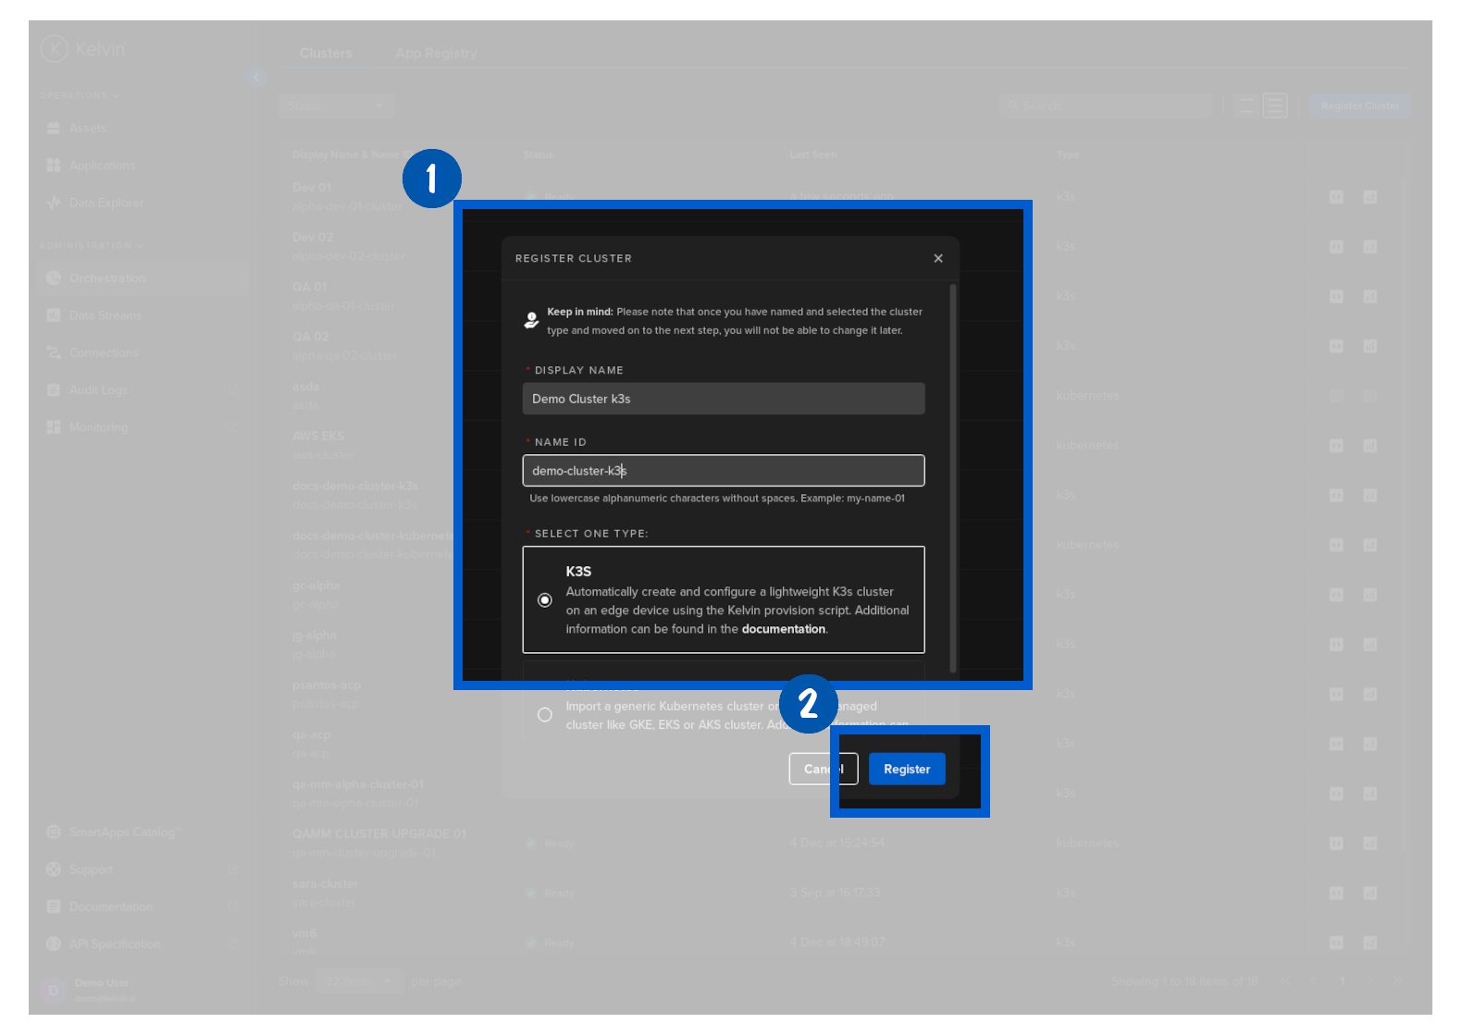Switch to the App Registry tab
The width and height of the screenshot is (1462, 1036).
pos(436,54)
